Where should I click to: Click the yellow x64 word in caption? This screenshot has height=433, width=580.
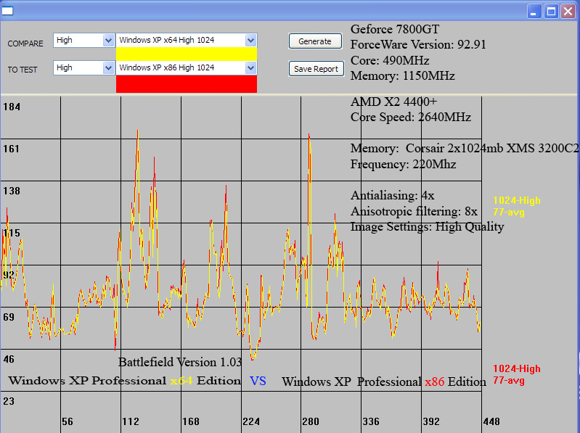coord(181,381)
